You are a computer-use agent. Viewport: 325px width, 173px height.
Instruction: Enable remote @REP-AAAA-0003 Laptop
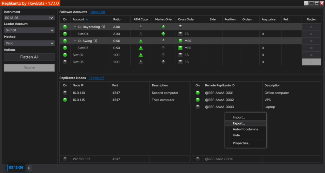(198, 107)
